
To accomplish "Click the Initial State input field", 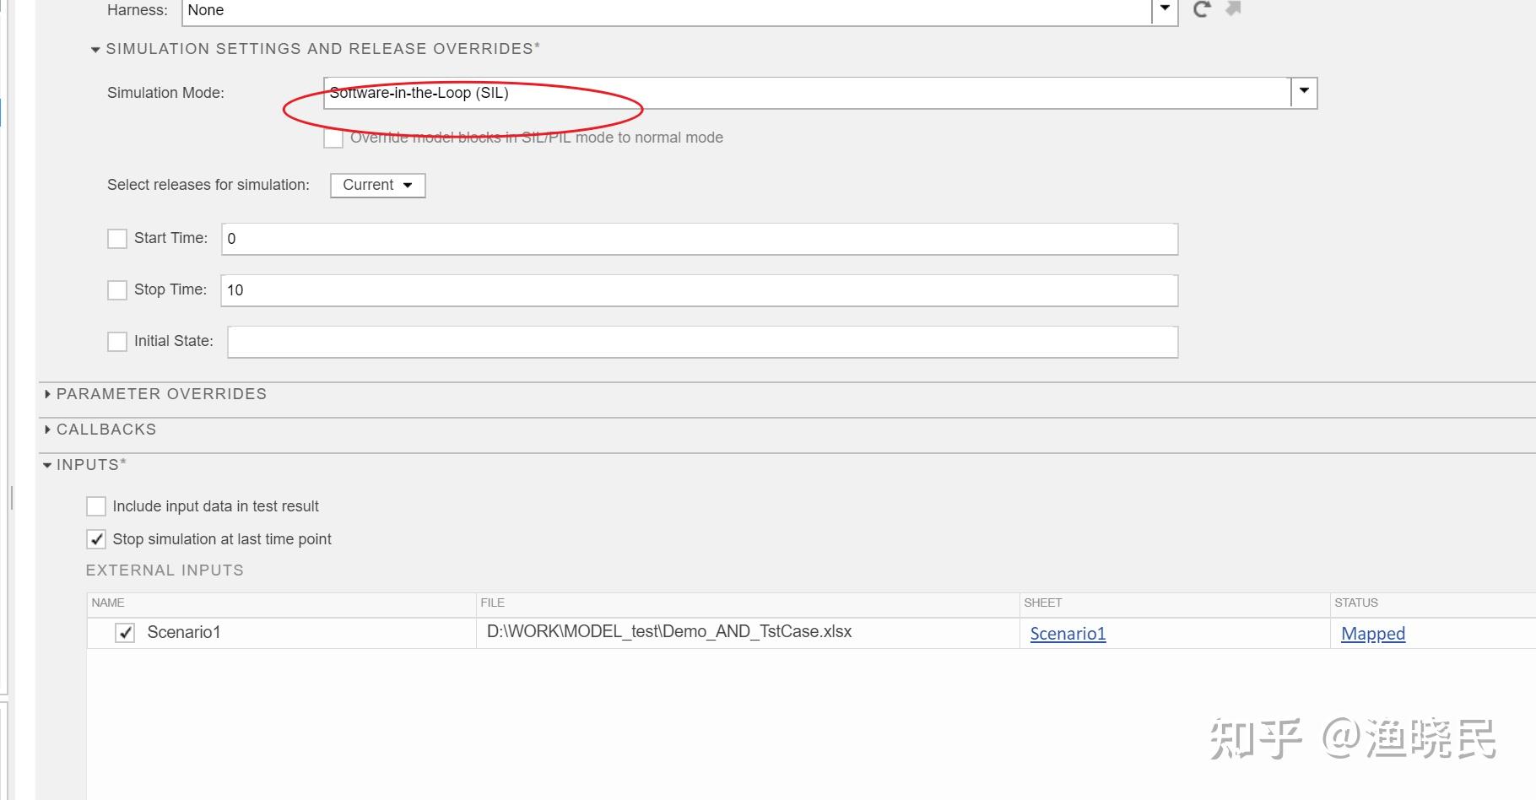I will 702,342.
